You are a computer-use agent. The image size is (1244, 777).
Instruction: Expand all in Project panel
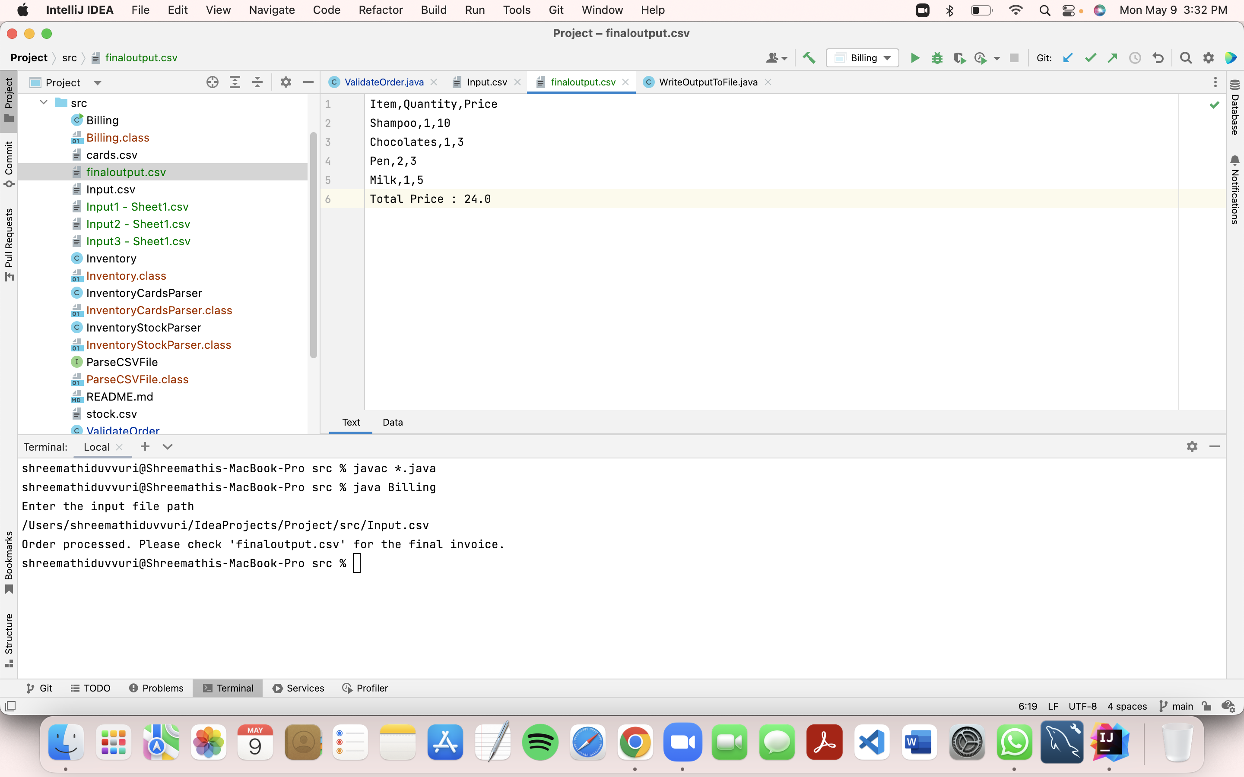[235, 82]
